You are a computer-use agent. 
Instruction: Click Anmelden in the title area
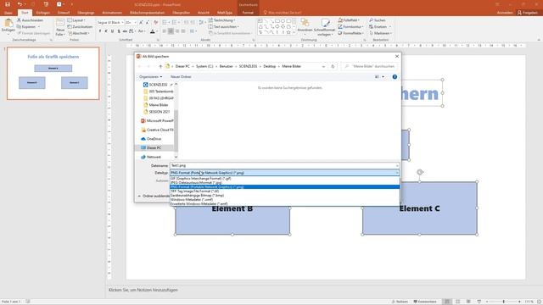pyautogui.click(x=505, y=13)
